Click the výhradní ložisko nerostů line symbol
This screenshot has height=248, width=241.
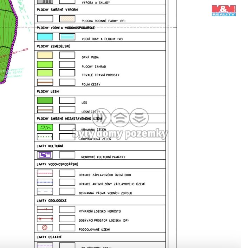pos(45,209)
